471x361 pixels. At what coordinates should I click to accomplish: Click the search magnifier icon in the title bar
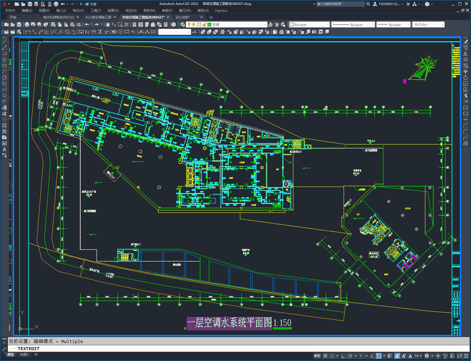[x=368, y=4]
